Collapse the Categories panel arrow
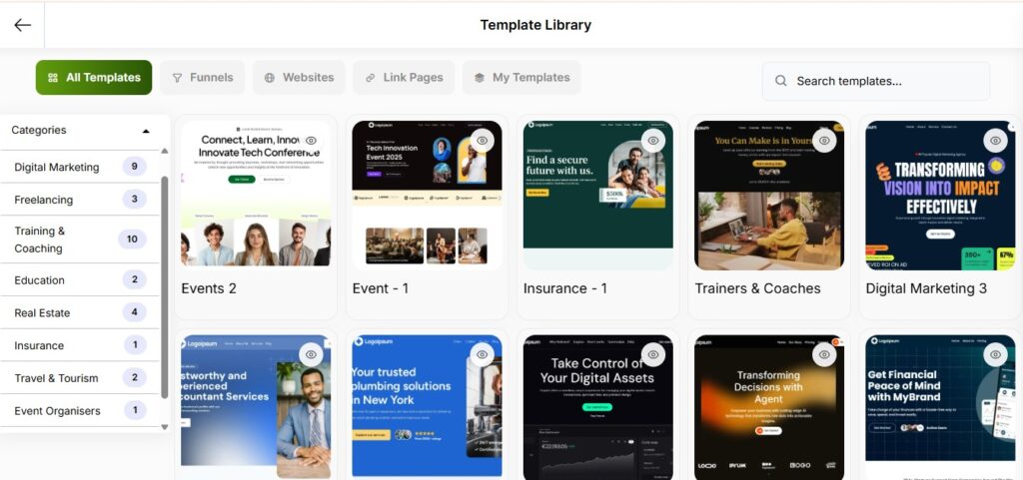The image size is (1023, 480). pos(146,131)
